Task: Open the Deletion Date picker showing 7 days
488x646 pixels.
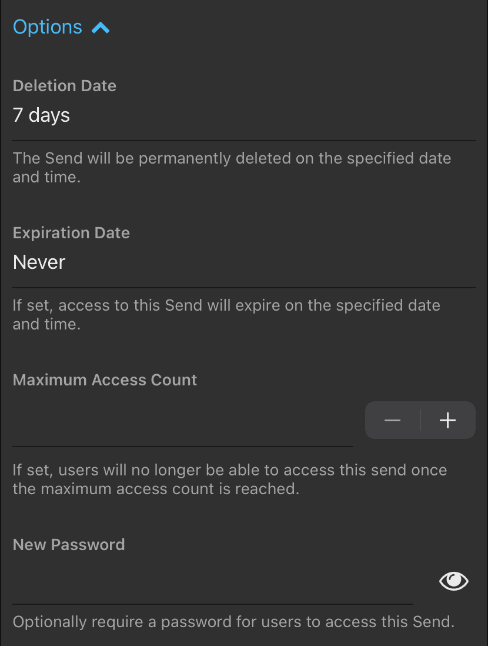Action: coord(41,115)
